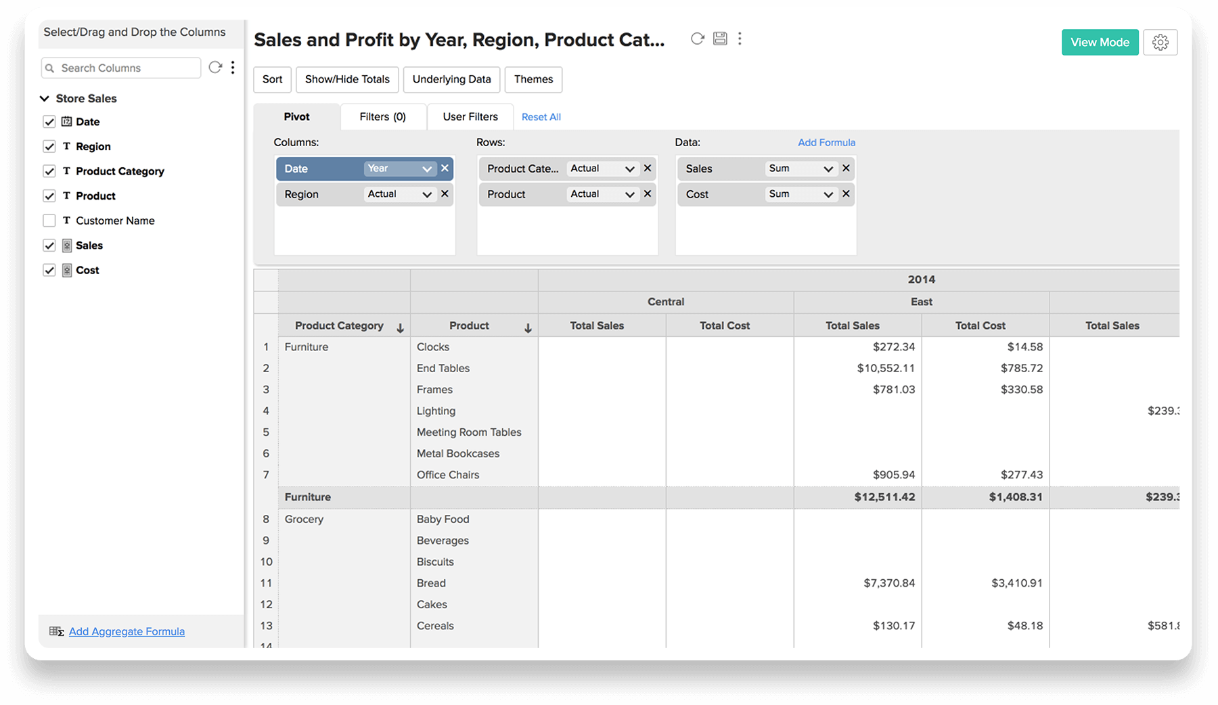Switch to the User Filters tab

tap(470, 116)
